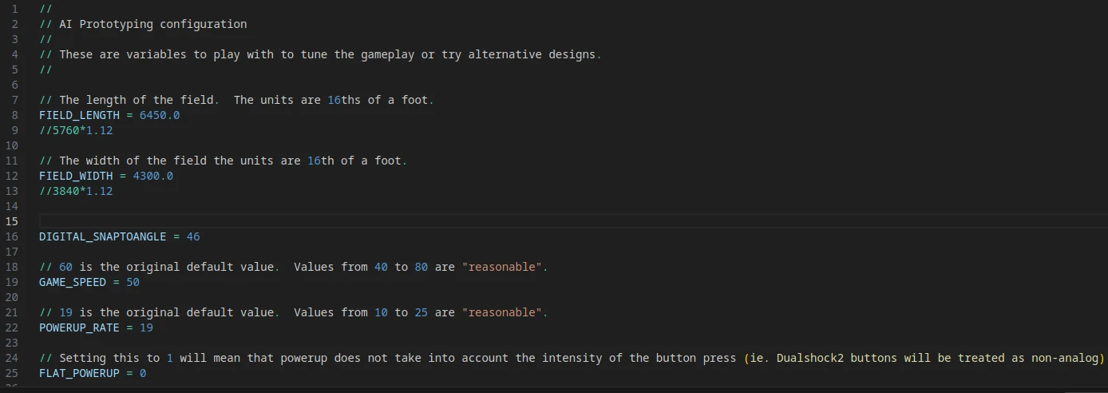Click DIGITAL_SNAPTOANGLE on line 16

[x=103, y=236]
